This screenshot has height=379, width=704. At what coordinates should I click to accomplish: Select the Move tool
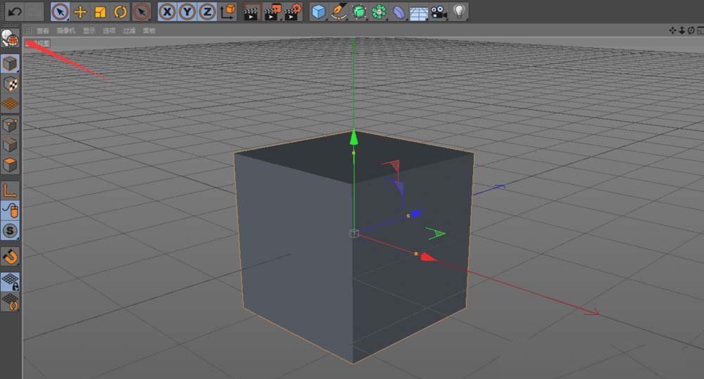coord(80,11)
